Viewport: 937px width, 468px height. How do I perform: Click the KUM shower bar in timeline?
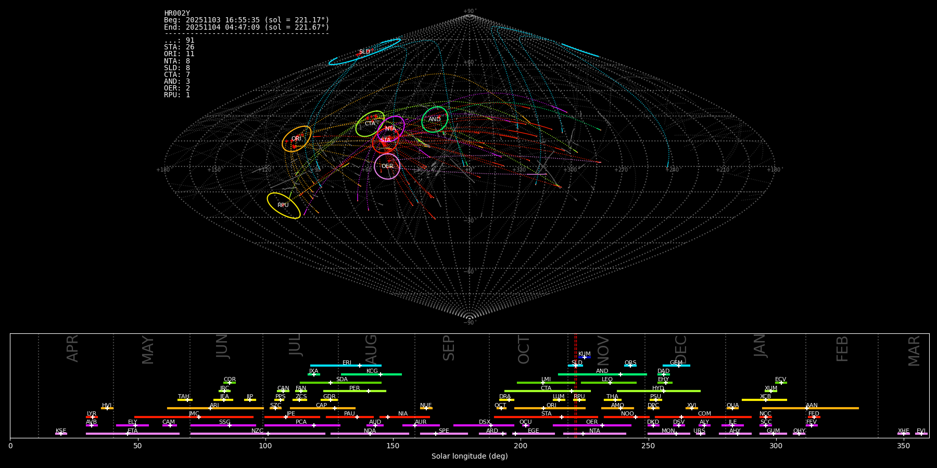[x=585, y=357]
